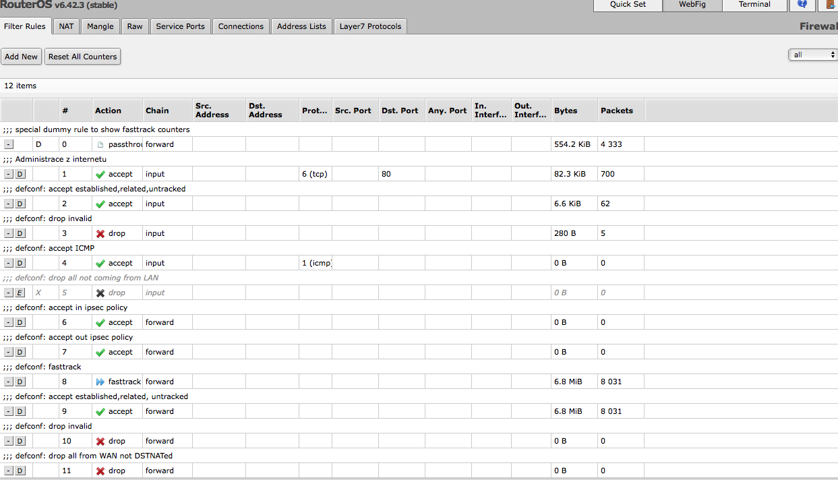Enable rule 5 with its E button
This screenshot has width=838, height=480.
click(x=20, y=293)
